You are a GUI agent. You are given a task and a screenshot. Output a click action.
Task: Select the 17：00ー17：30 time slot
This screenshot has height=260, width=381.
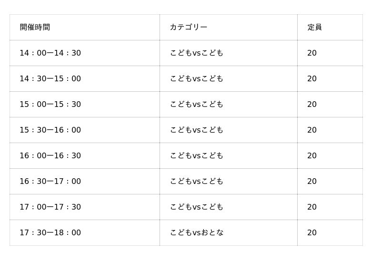(x=50, y=207)
